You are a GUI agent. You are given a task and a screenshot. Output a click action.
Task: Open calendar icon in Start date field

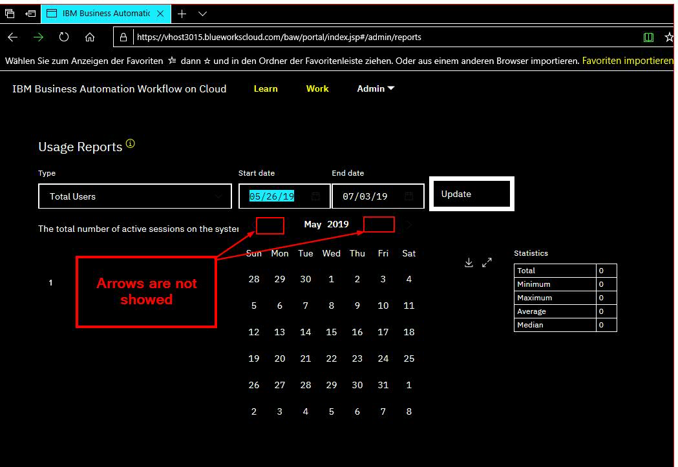(315, 196)
